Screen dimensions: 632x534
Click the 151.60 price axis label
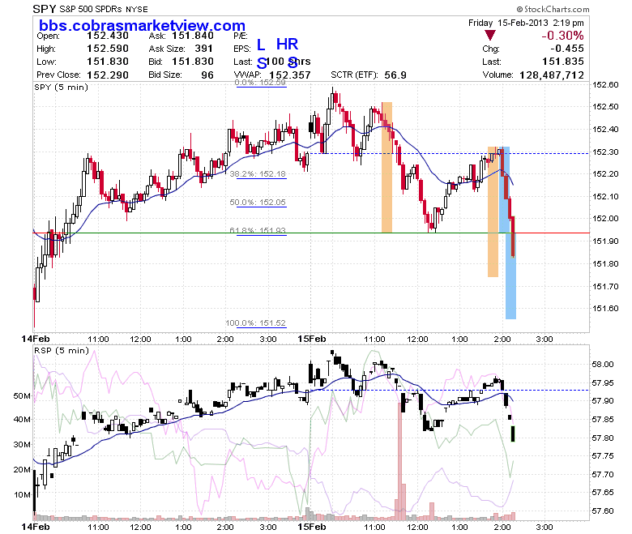tap(605, 308)
